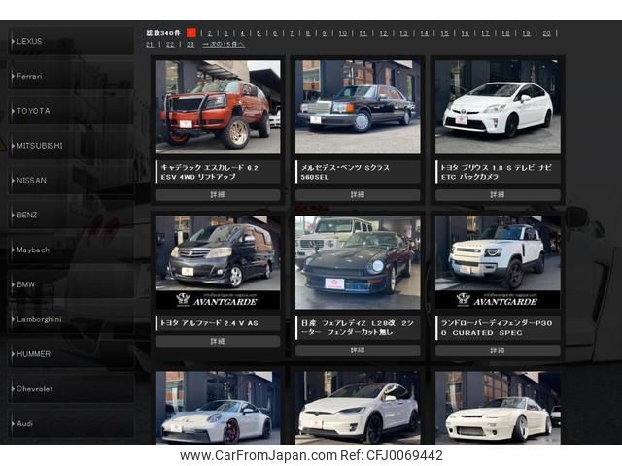Jump to results page 10
Viewport: 622px width, 466px height.
(x=343, y=33)
